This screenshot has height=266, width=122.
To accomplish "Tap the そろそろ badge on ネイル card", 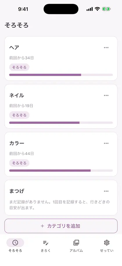I will (x=19, y=115).
